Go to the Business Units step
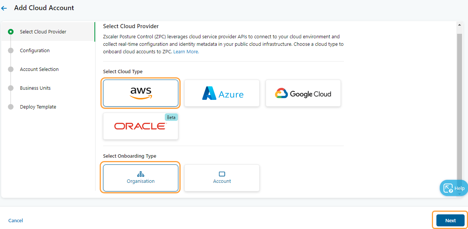The image size is (468, 229). point(11,88)
